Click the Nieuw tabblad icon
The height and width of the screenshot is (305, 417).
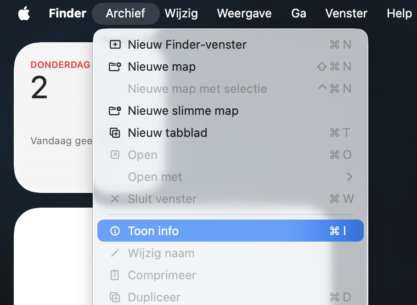click(x=115, y=133)
